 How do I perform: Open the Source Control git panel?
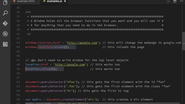pyautogui.click(x=5, y=23)
